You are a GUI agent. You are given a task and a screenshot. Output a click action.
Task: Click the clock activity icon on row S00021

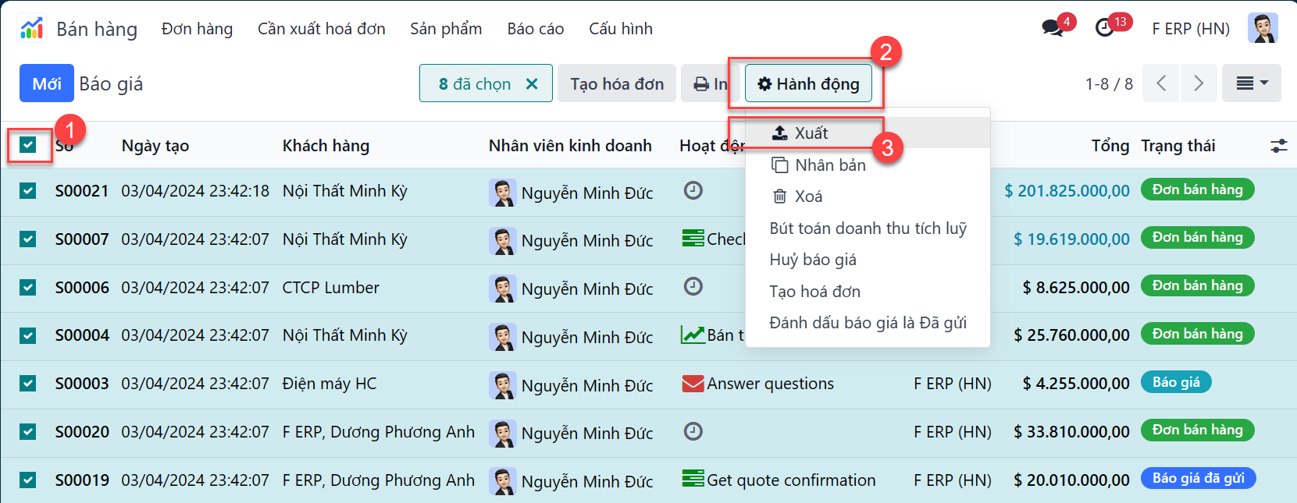coord(693,190)
